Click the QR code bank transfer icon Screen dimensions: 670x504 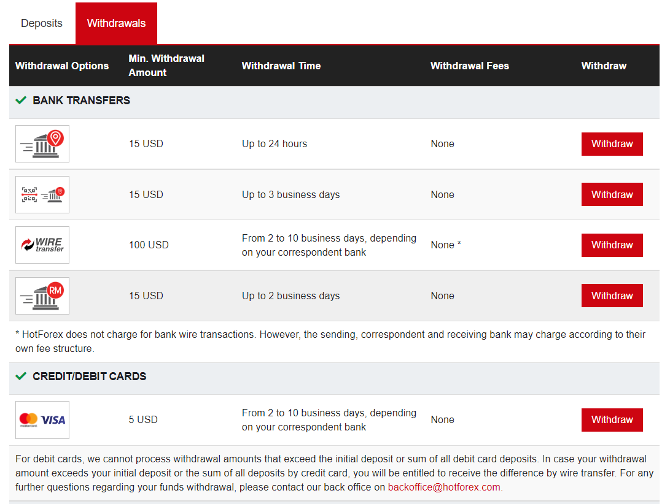[x=42, y=195]
